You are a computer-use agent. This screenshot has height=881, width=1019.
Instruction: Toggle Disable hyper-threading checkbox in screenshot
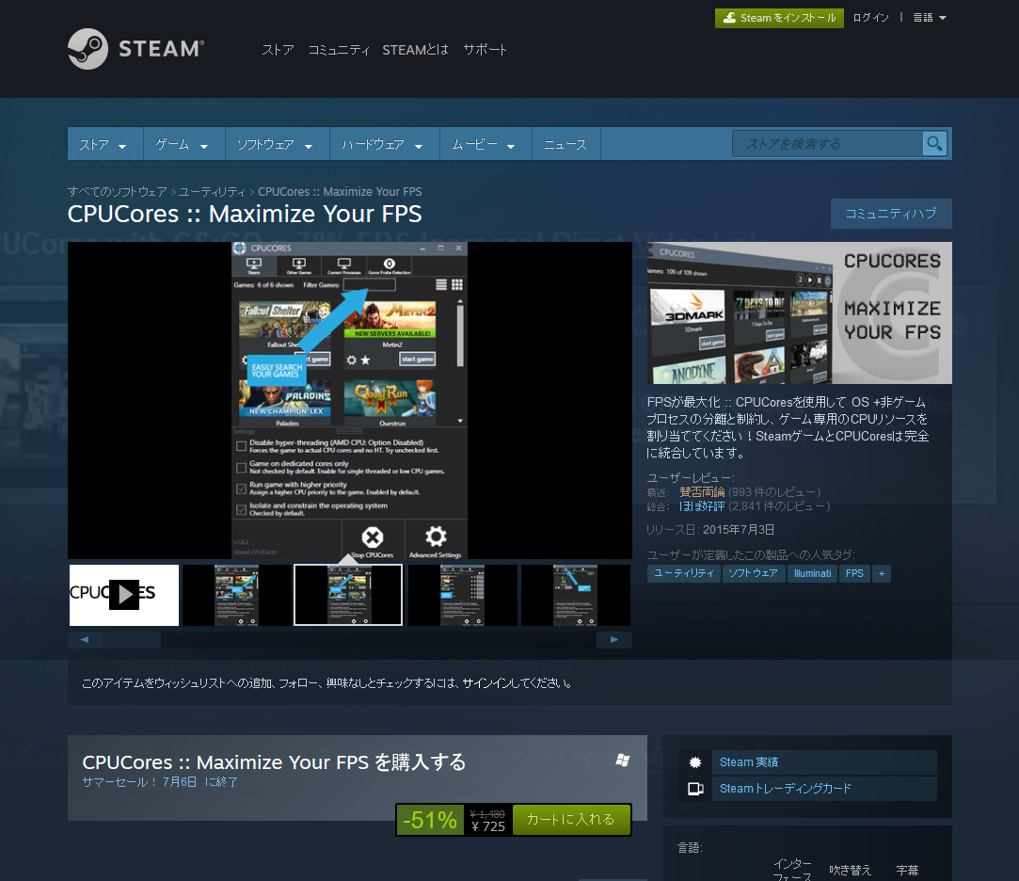241,447
